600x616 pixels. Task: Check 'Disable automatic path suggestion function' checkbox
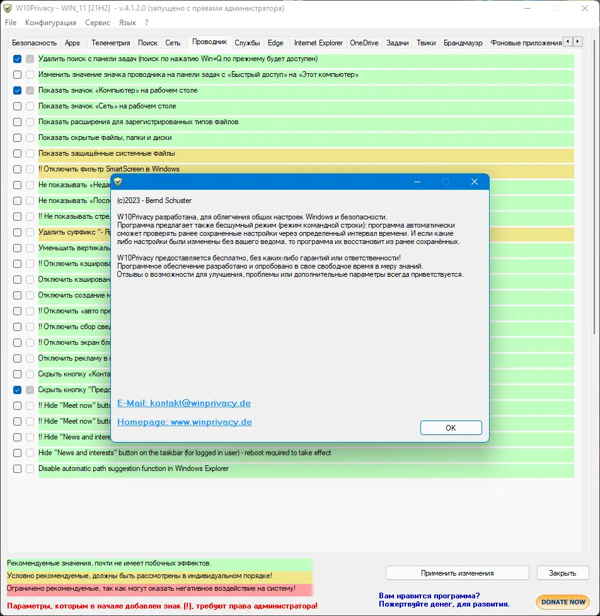(x=17, y=468)
